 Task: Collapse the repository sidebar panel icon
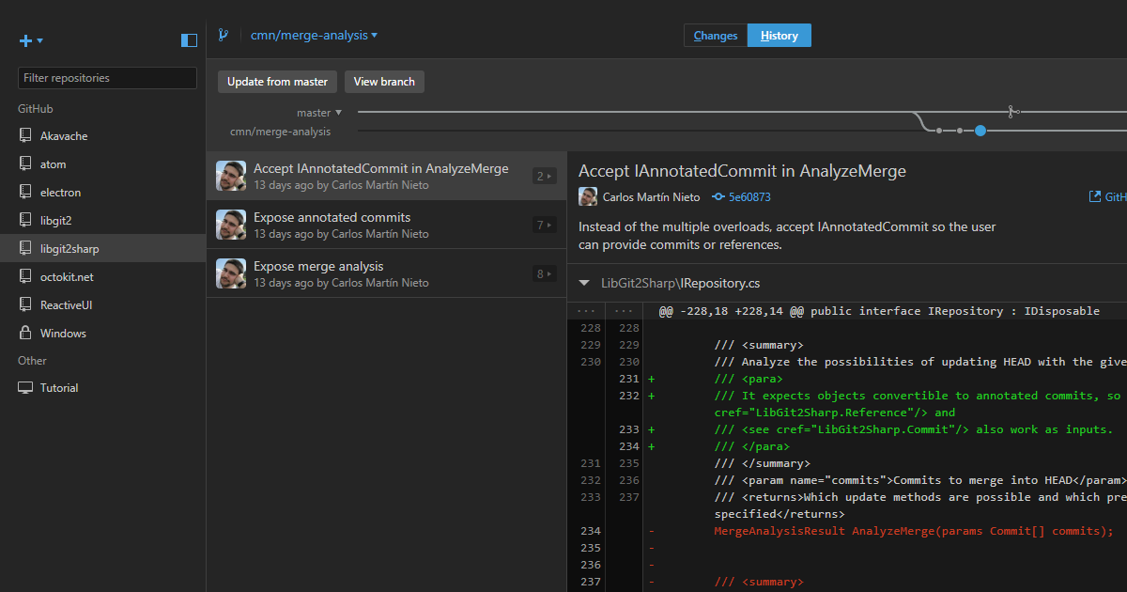pos(189,39)
